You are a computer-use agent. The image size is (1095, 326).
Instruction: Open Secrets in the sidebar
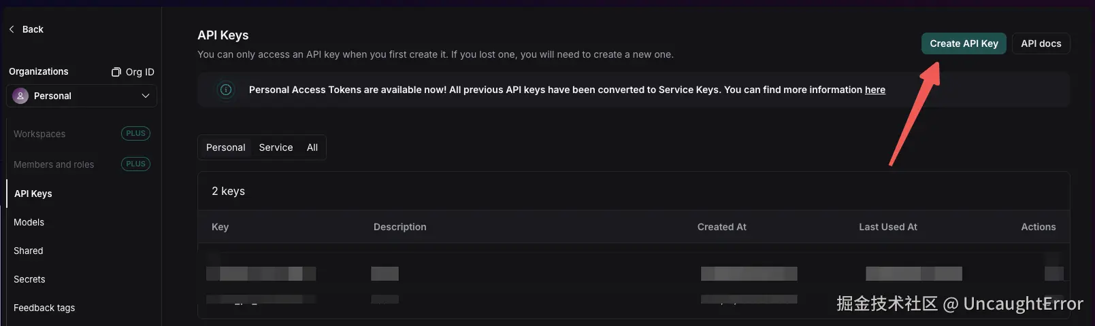point(29,279)
